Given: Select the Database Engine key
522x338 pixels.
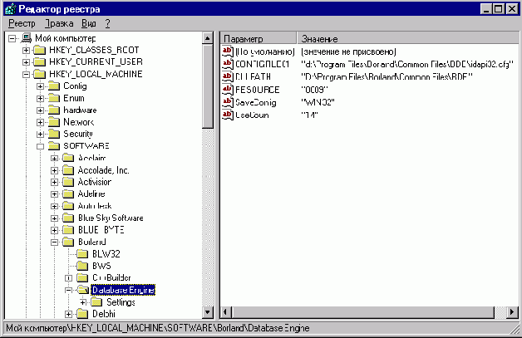Looking at the screenshot, I should coord(123,290).
